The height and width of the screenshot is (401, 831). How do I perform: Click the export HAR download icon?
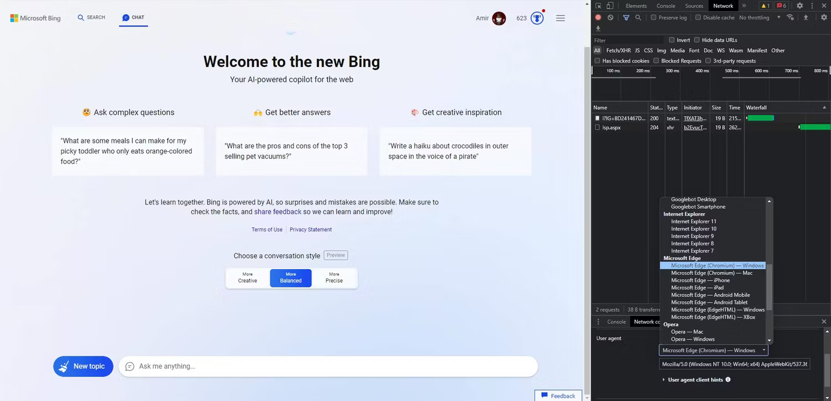pyautogui.click(x=598, y=28)
